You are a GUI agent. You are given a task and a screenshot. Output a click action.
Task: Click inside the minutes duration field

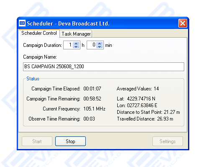click(x=92, y=45)
